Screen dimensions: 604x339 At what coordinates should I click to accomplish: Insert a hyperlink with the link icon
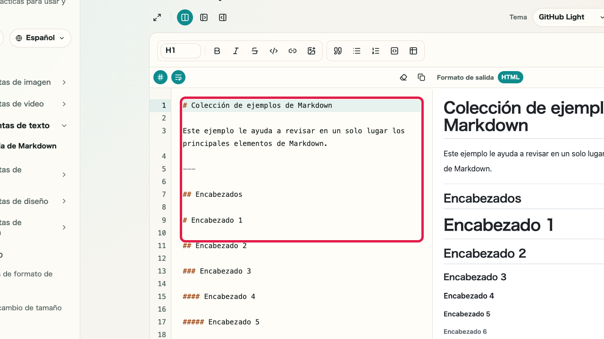pos(293,51)
